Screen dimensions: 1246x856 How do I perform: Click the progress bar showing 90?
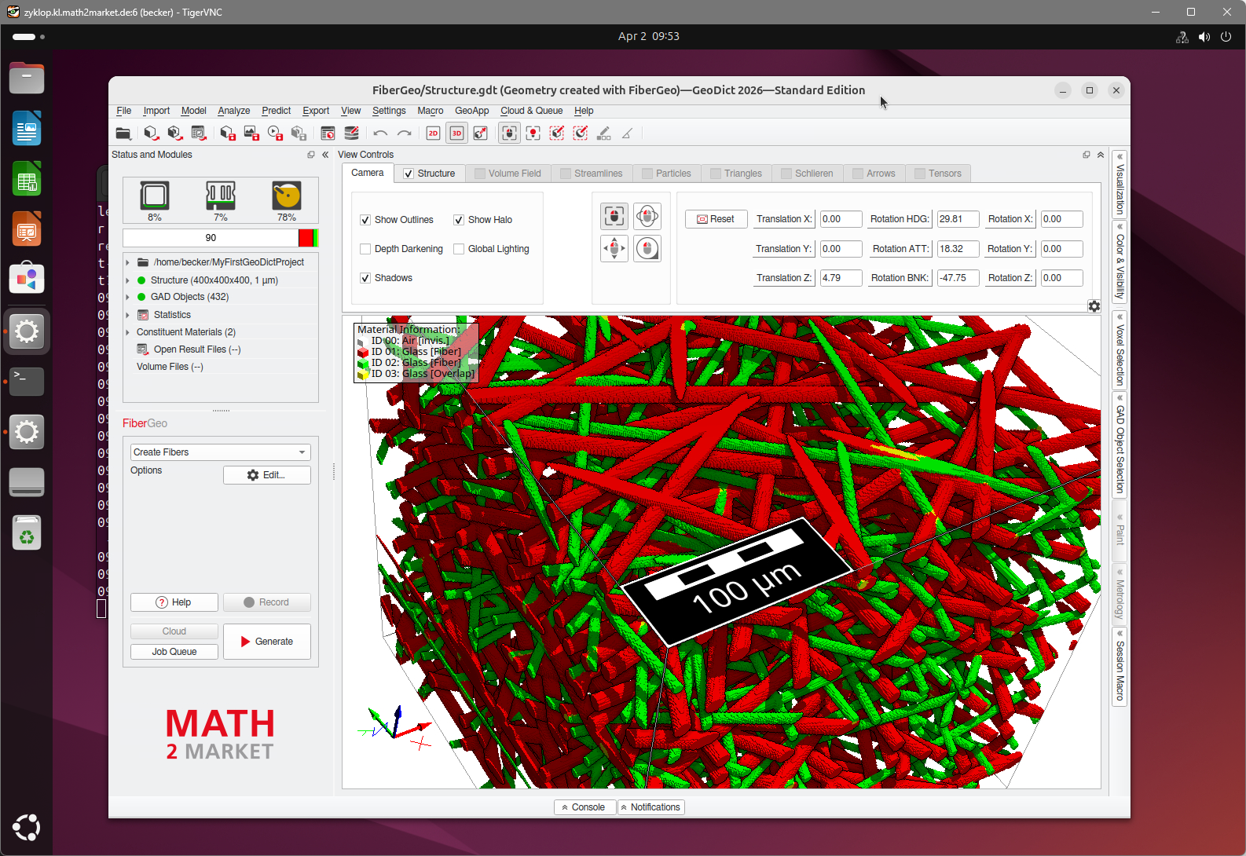(x=221, y=238)
